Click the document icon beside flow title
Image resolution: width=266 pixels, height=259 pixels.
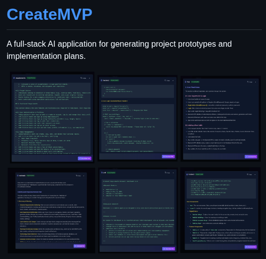point(186,82)
